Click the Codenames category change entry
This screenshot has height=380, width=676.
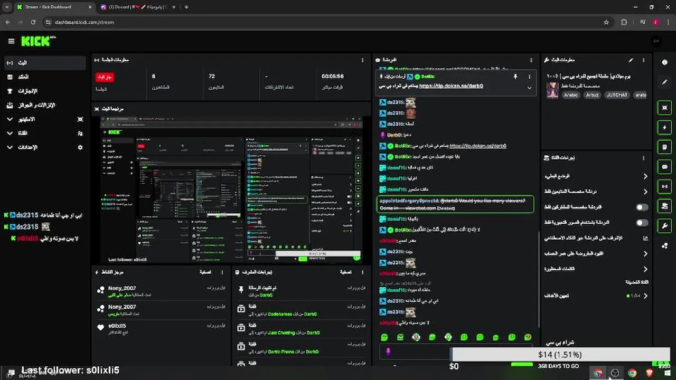[302, 310]
